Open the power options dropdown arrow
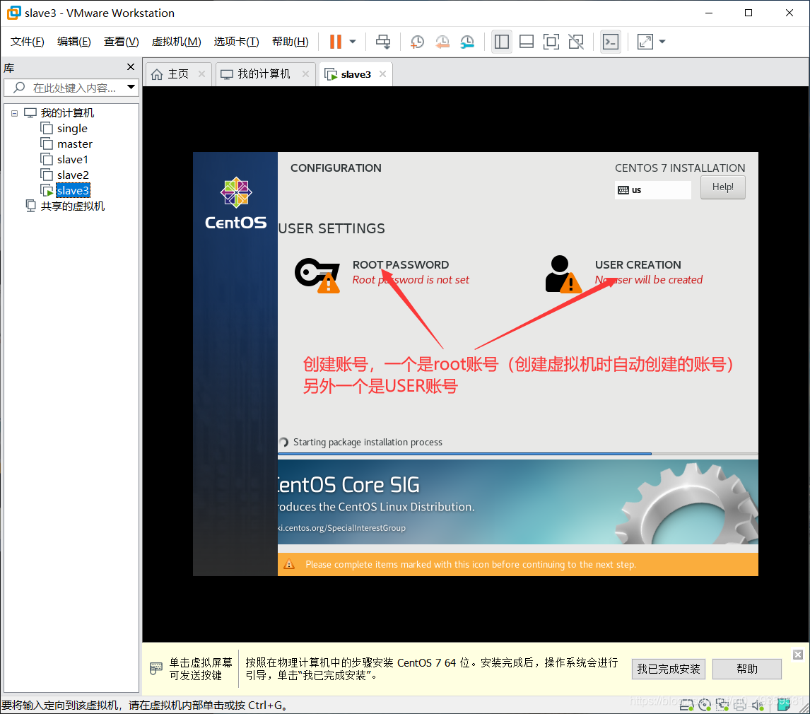810x714 pixels. (353, 42)
